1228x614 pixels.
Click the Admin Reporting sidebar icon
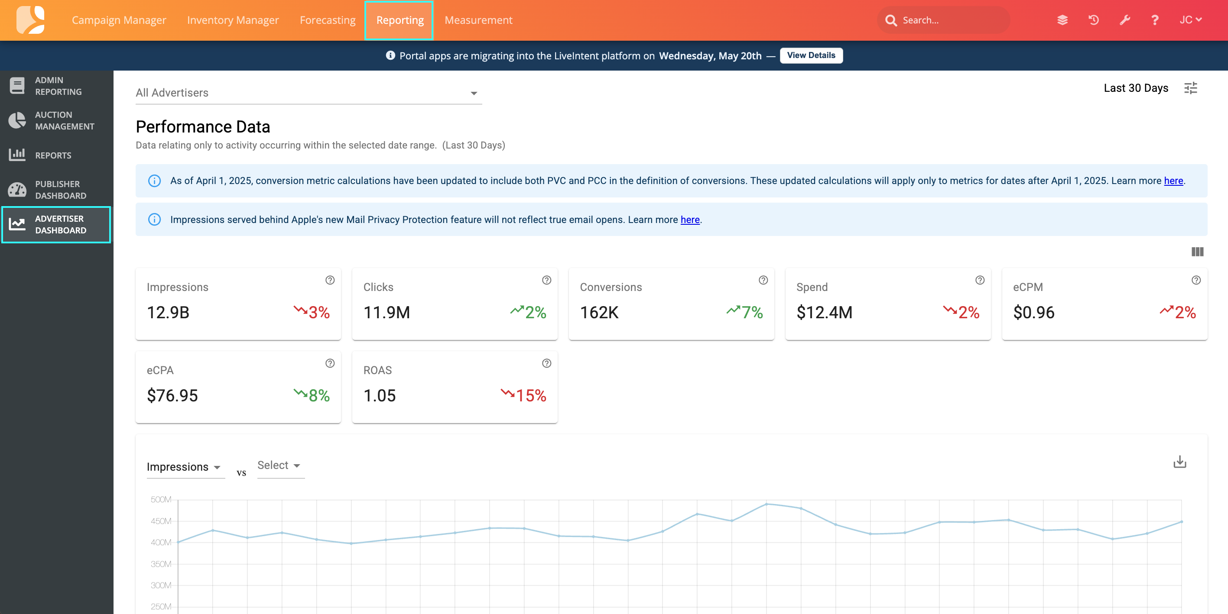tap(17, 86)
